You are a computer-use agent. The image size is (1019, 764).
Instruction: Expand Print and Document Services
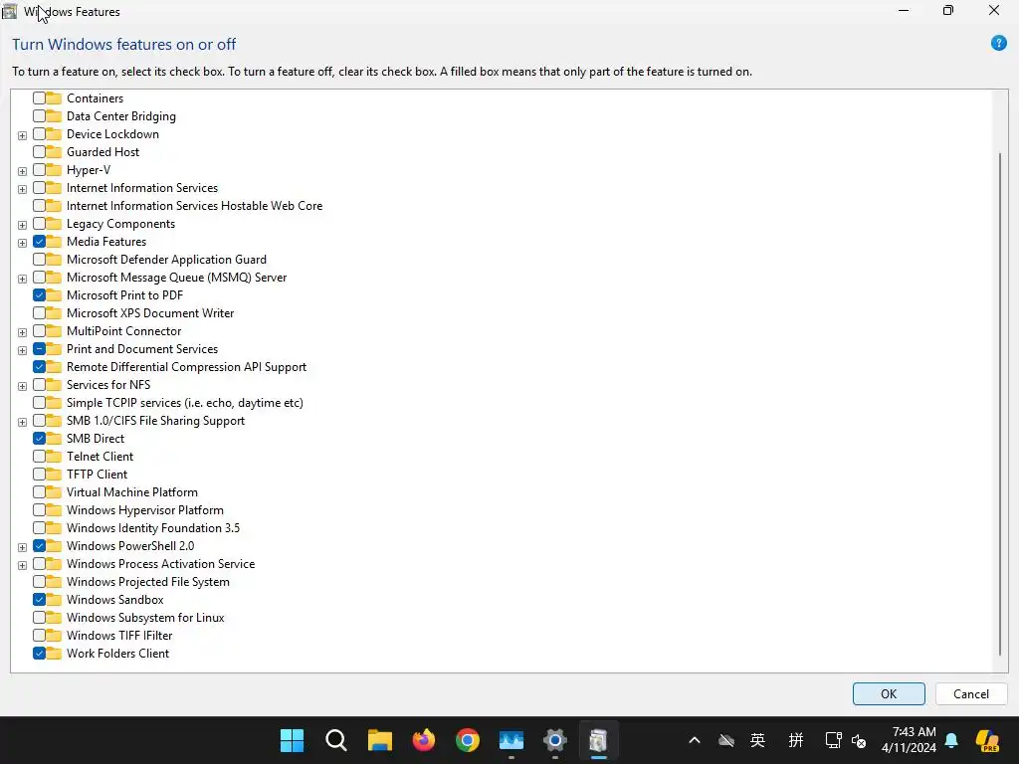22,350
